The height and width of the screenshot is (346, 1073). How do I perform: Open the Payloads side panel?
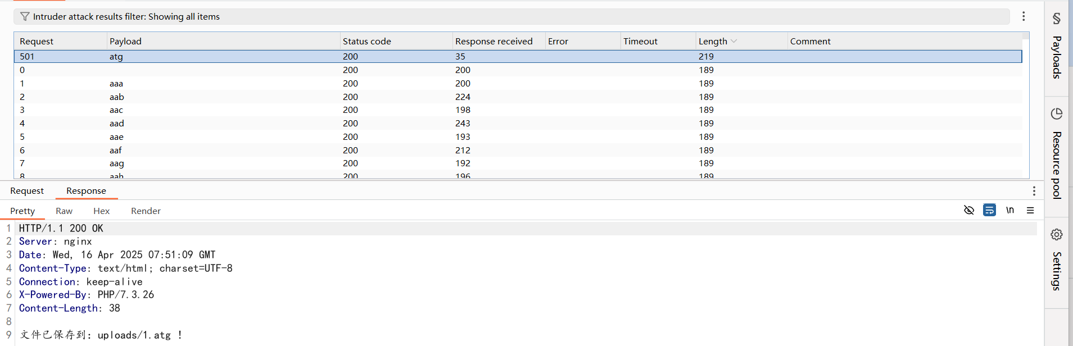coord(1056,49)
